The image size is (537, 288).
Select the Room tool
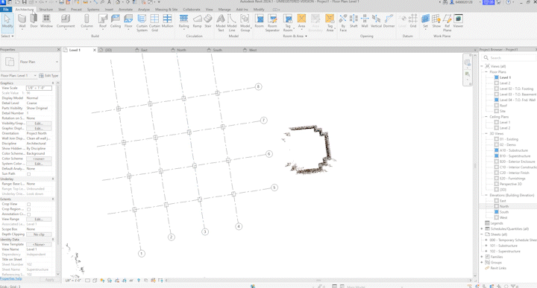point(260,21)
